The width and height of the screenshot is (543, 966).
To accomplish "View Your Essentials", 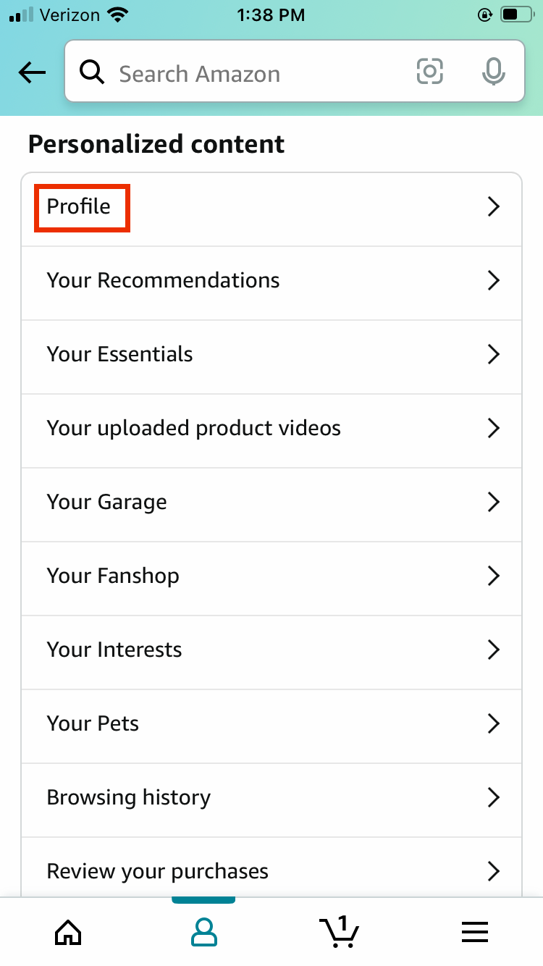I will 271,354.
